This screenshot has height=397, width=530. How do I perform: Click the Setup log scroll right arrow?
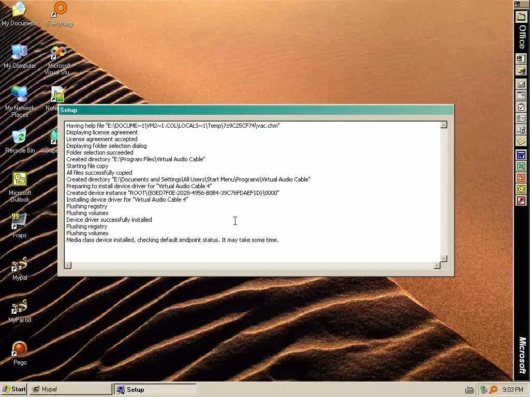437,265
